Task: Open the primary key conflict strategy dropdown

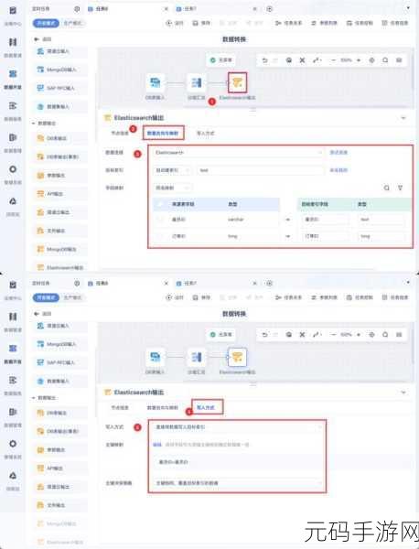Action: click(x=238, y=483)
